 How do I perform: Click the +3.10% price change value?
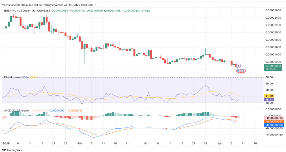[144, 11]
